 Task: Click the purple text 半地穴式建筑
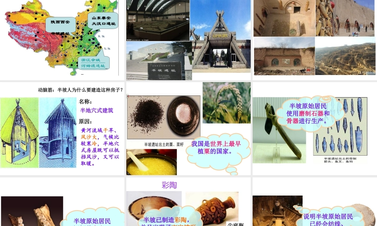click(x=97, y=110)
